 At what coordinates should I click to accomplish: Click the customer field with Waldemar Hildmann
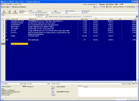(x=91, y=17)
